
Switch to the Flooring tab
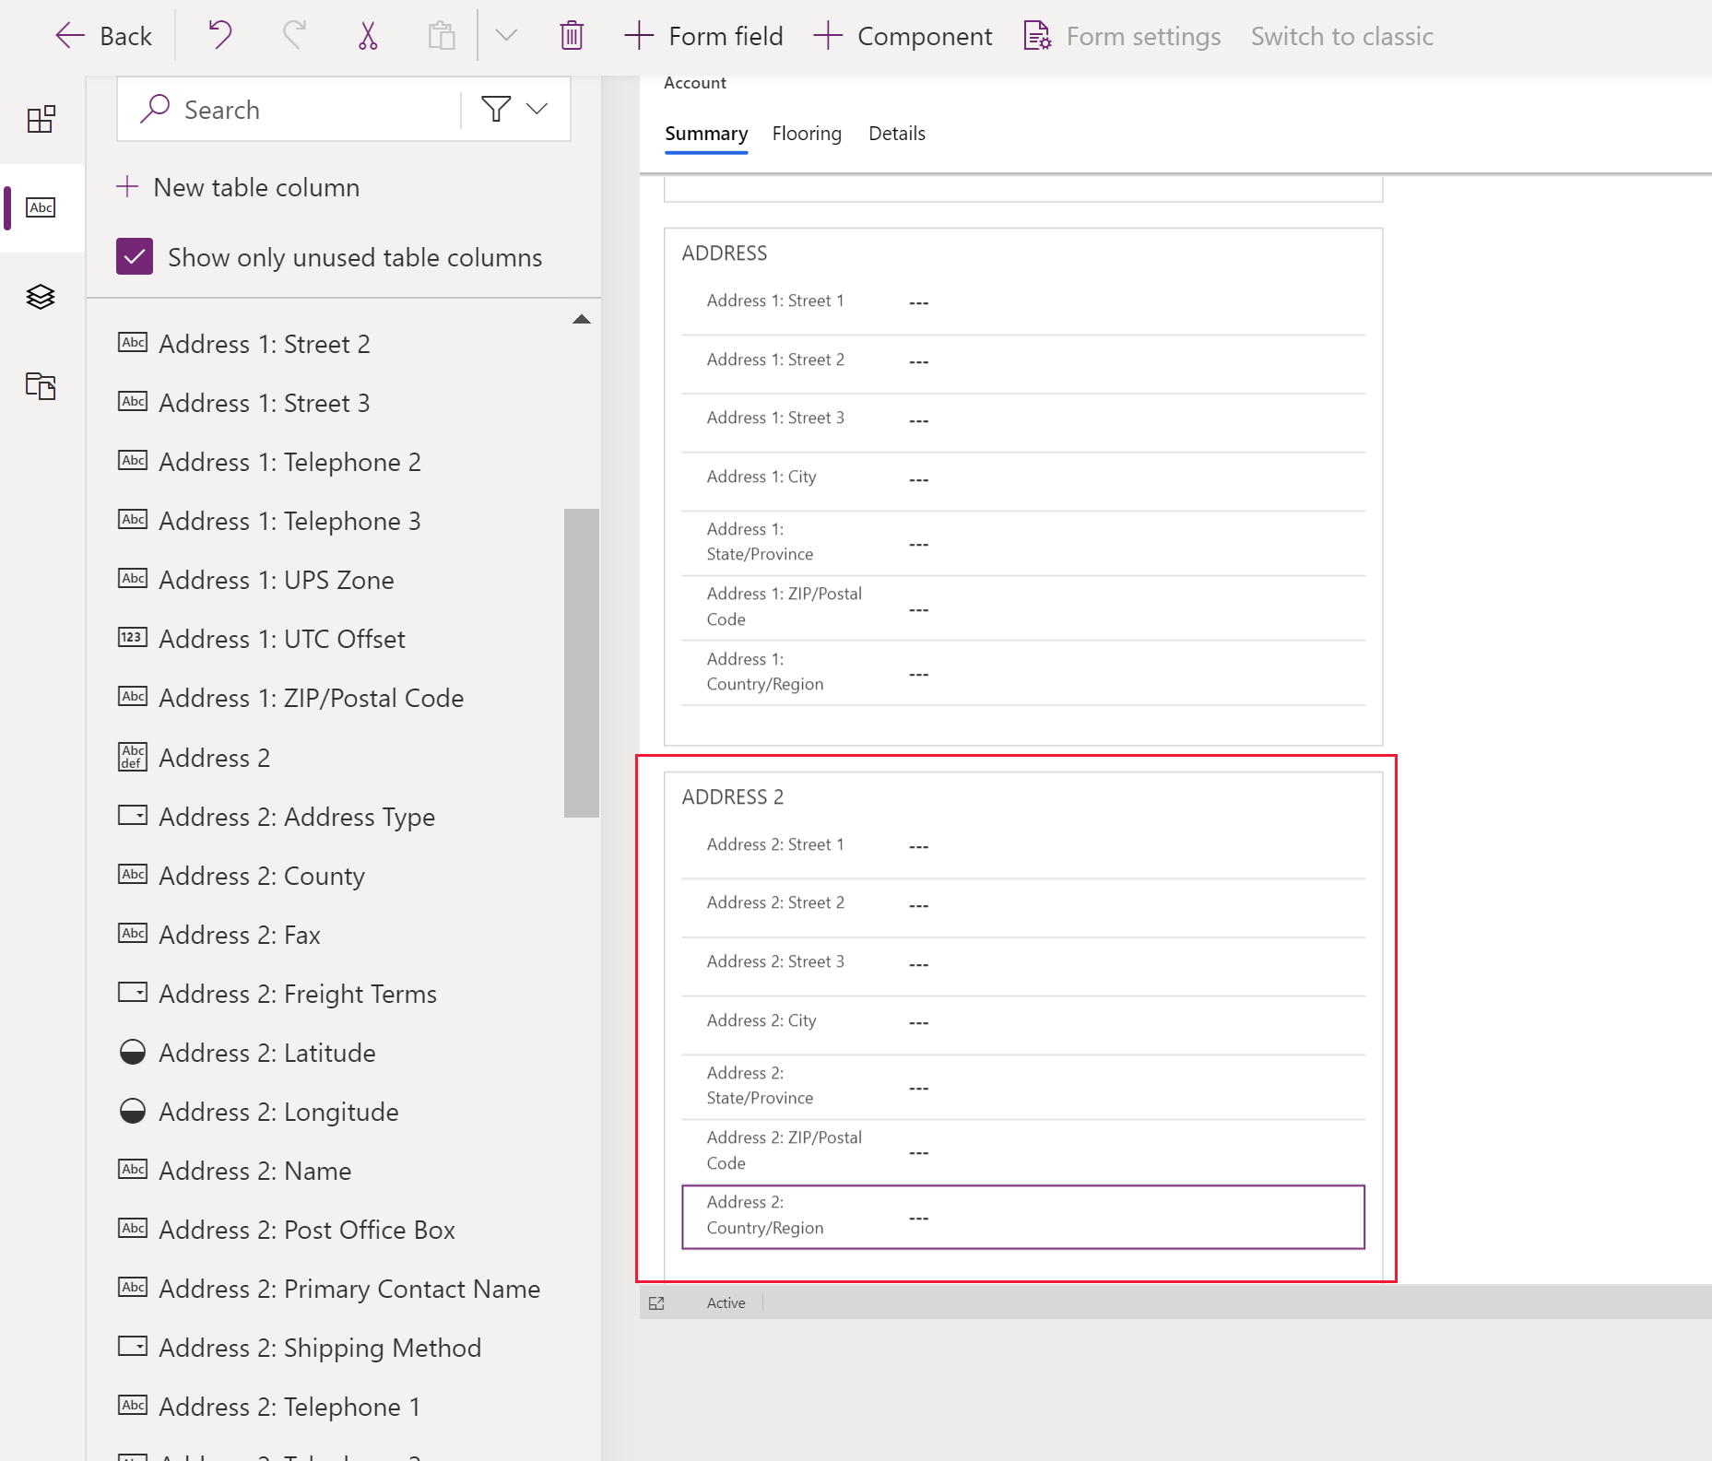tap(807, 134)
